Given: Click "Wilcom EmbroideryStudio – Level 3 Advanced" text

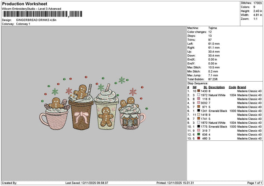Looking at the screenshot, I should click(32, 9).
